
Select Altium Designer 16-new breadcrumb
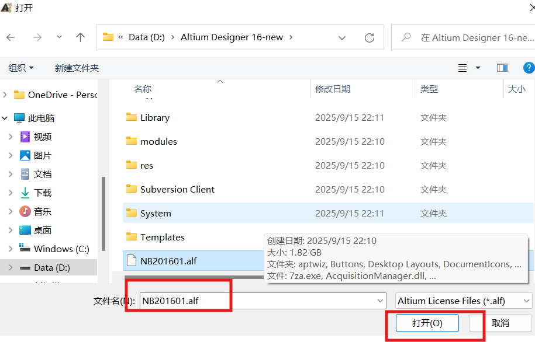tap(232, 37)
